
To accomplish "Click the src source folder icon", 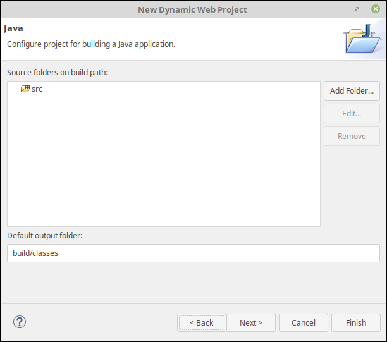I will point(25,89).
